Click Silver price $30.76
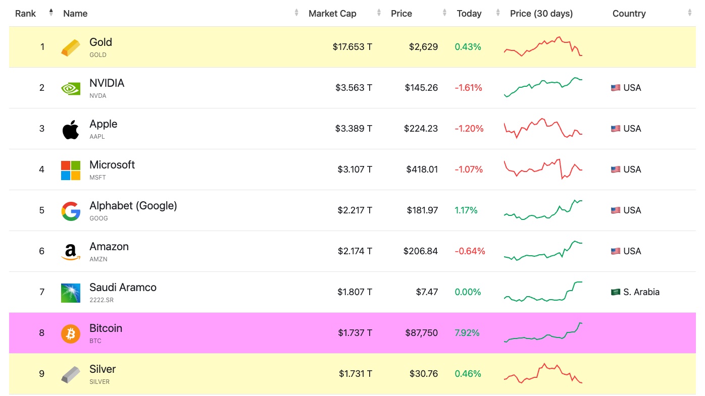The height and width of the screenshot is (396, 705). (424, 374)
